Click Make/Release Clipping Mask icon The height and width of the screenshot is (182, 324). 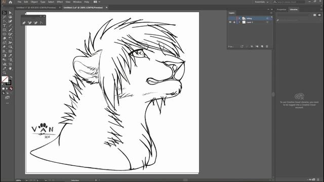252,47
